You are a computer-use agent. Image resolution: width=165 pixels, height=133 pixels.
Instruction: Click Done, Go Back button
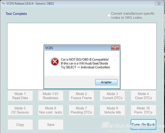[143, 125]
